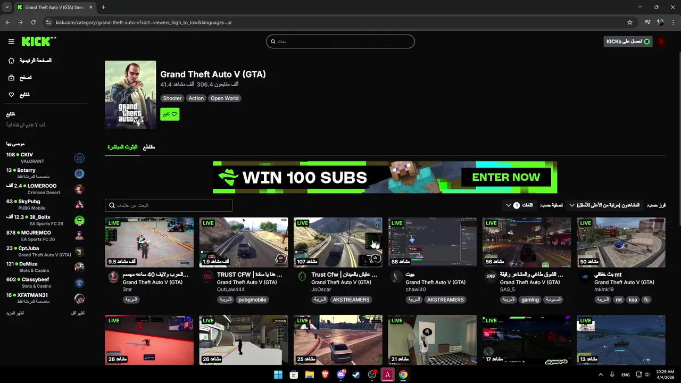Open the tab search dropdown arrow

coord(6,7)
